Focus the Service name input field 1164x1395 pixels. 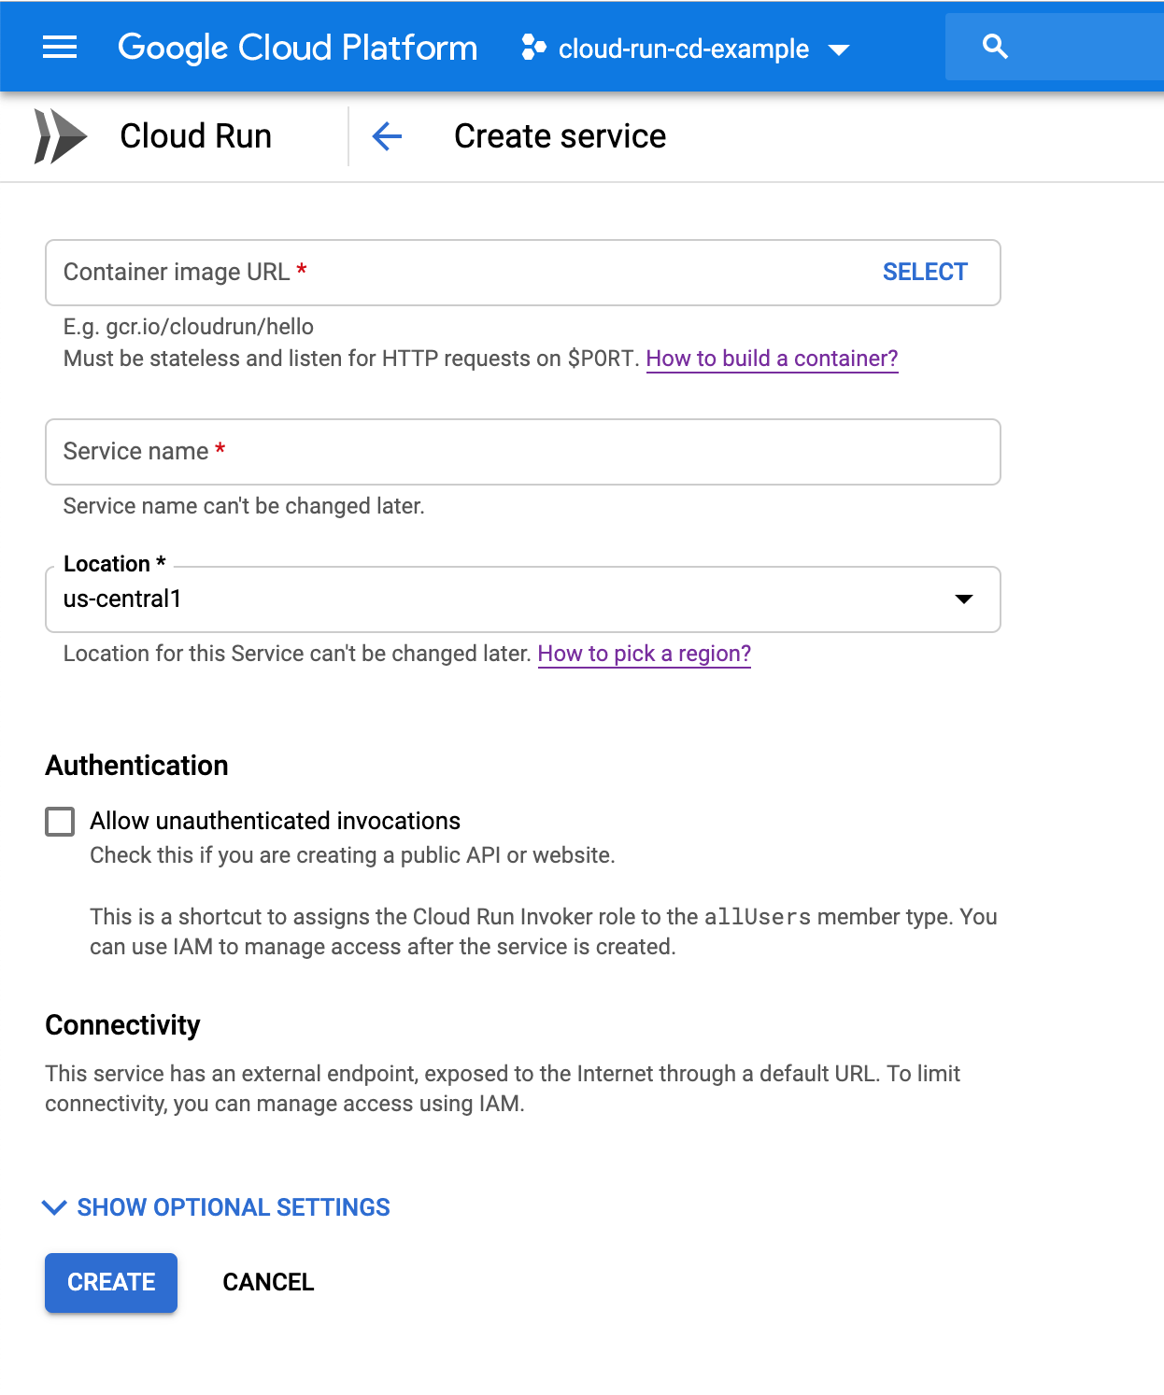[x=523, y=452]
